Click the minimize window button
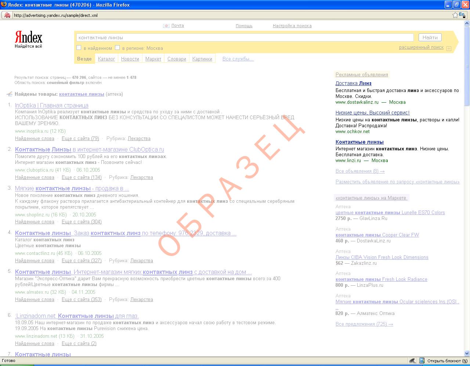Viewport: 470px width, 366px height. coord(448,5)
